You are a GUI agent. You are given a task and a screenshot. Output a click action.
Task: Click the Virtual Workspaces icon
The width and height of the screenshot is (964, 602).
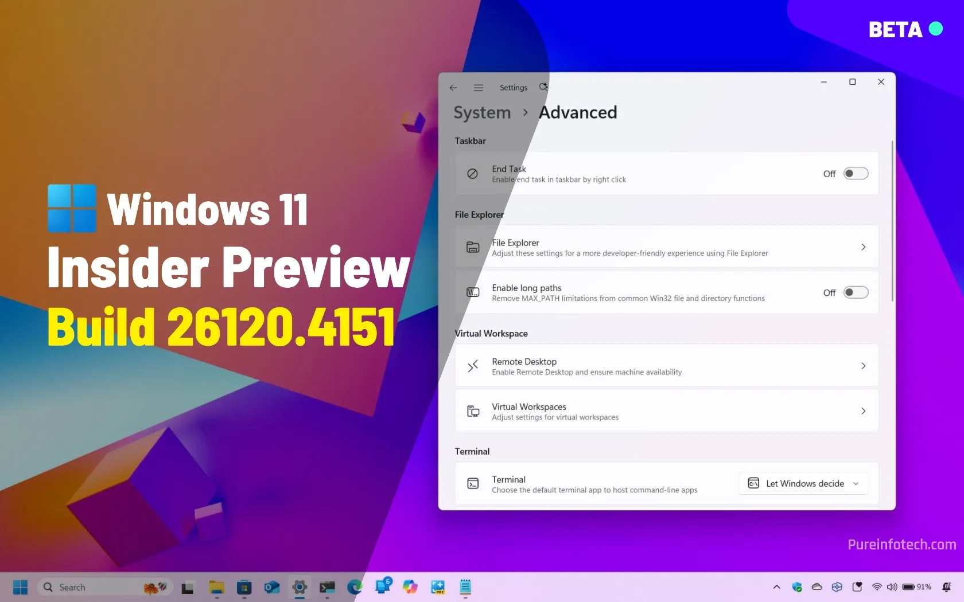point(473,411)
